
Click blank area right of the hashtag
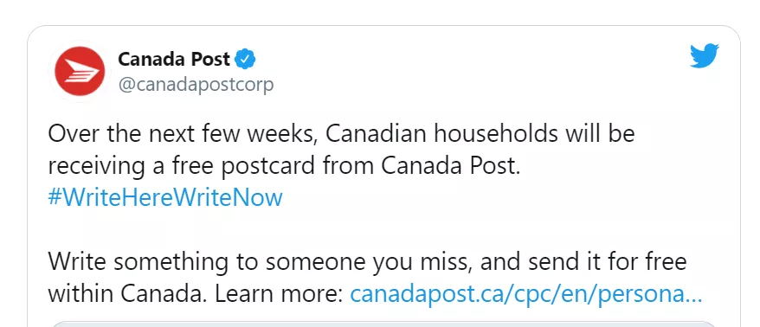(485, 197)
